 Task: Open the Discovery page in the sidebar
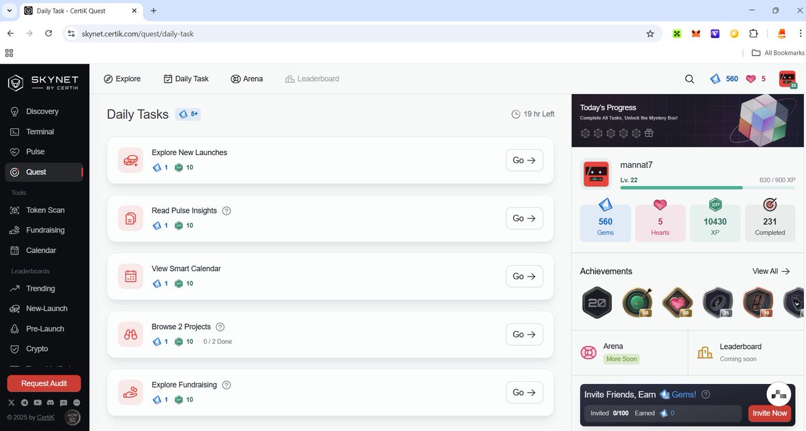pos(42,111)
